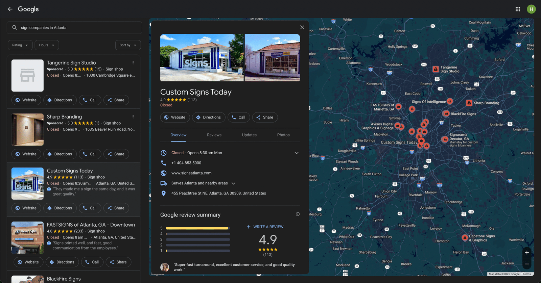Open the Google apps grid

518,9
